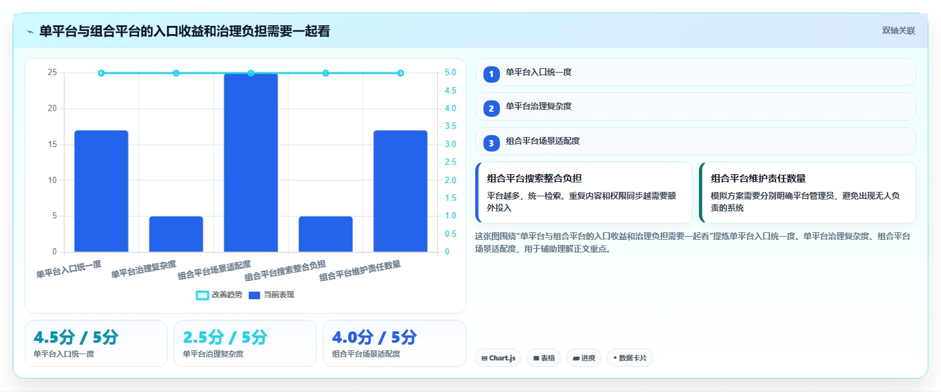Click the bar for 组合平台维护责任数量
Viewport: 941px width, 392px height.
(400, 191)
